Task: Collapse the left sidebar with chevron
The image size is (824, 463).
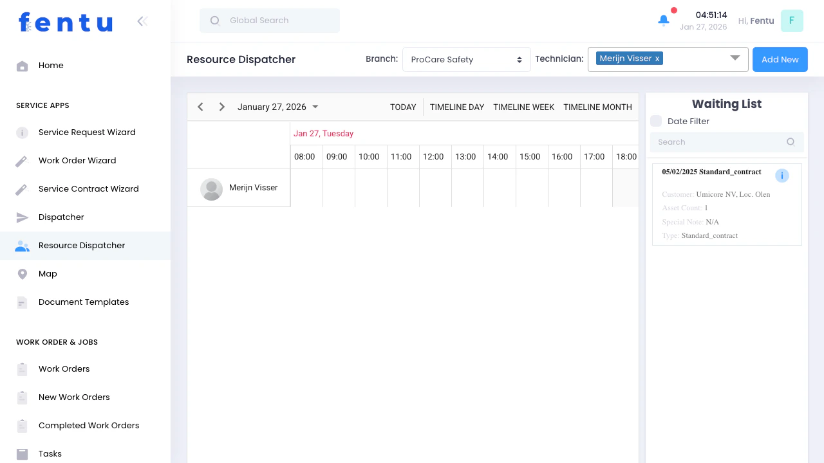Action: [142, 21]
